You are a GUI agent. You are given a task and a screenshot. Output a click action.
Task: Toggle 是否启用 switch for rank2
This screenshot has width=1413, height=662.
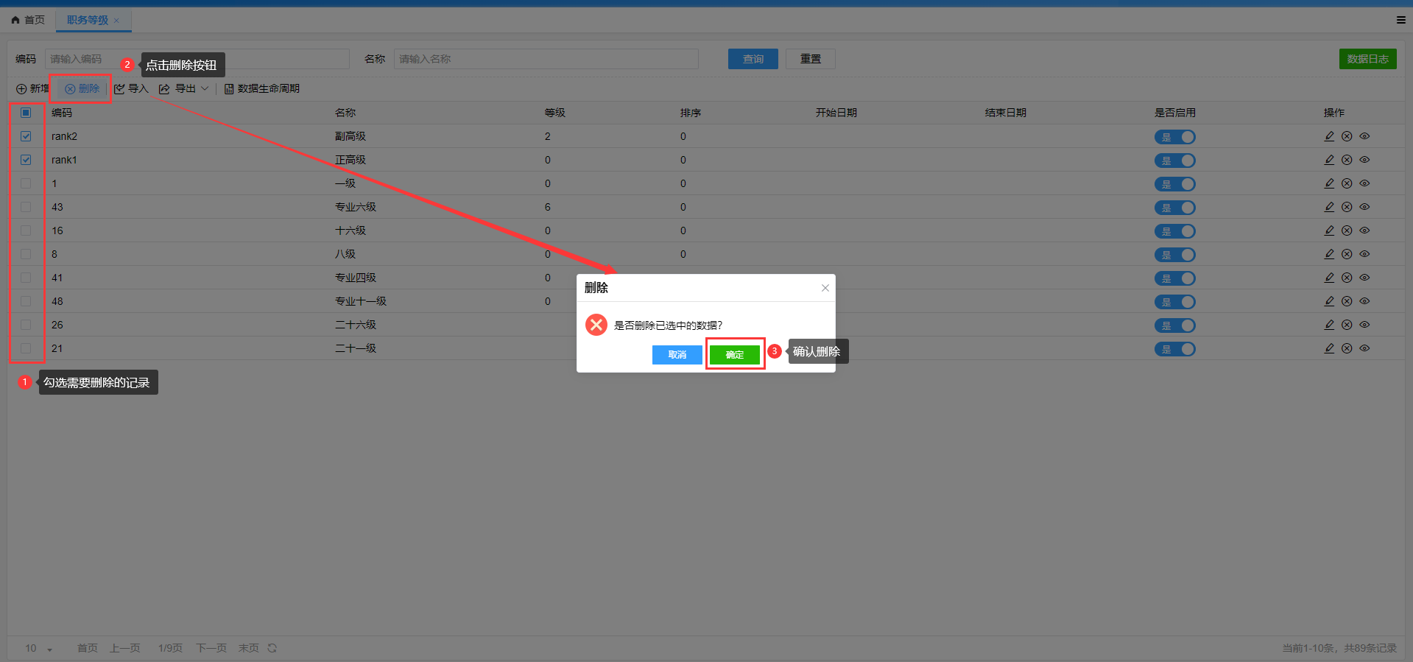(x=1174, y=137)
